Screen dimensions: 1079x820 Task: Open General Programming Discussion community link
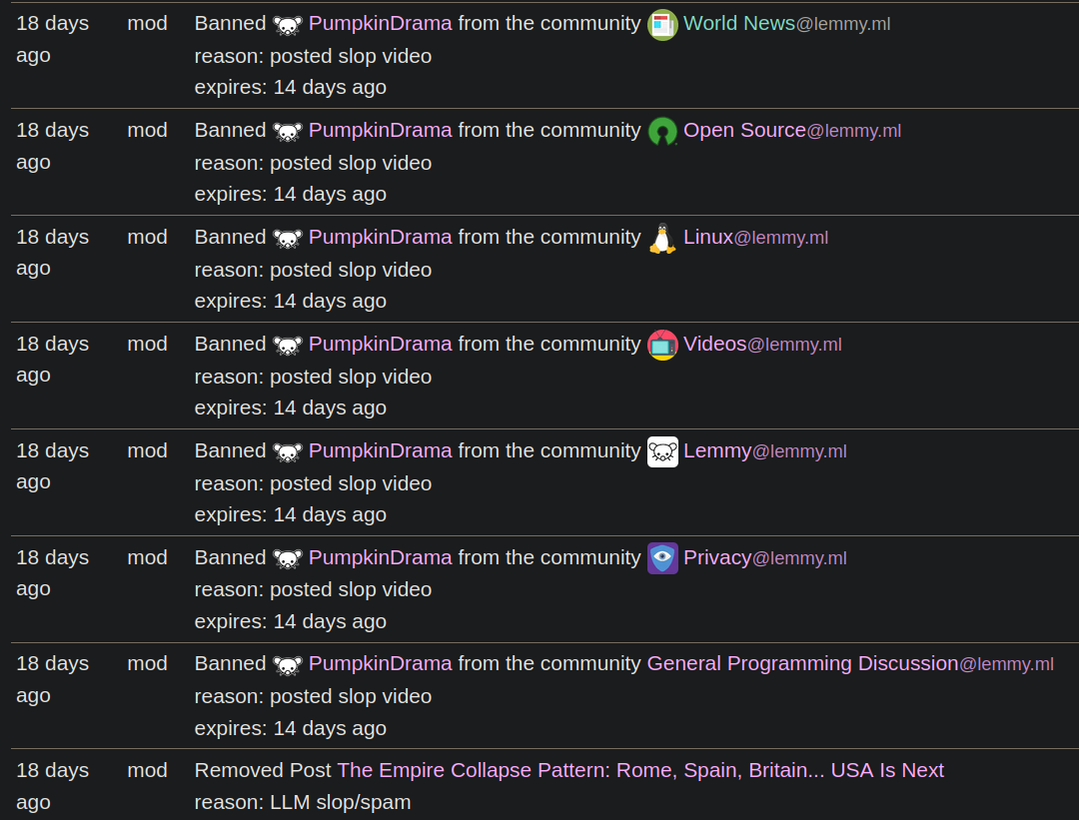click(850, 664)
